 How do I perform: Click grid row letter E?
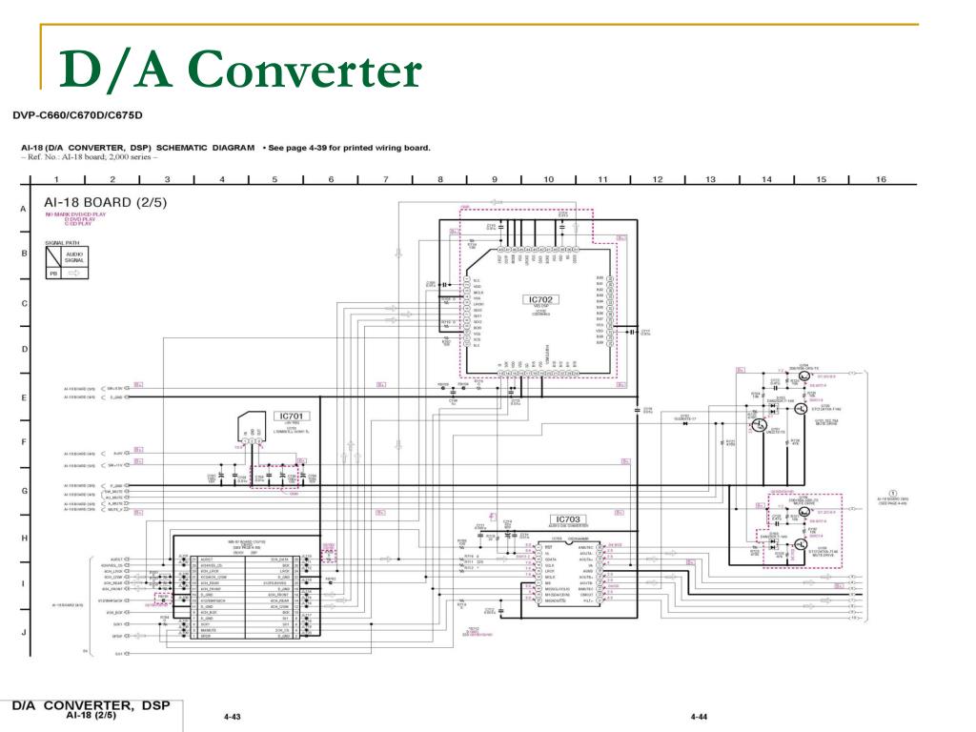pyautogui.click(x=24, y=397)
